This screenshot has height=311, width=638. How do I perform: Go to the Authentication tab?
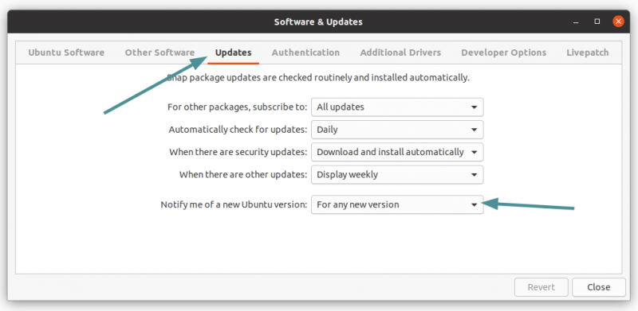coord(305,52)
